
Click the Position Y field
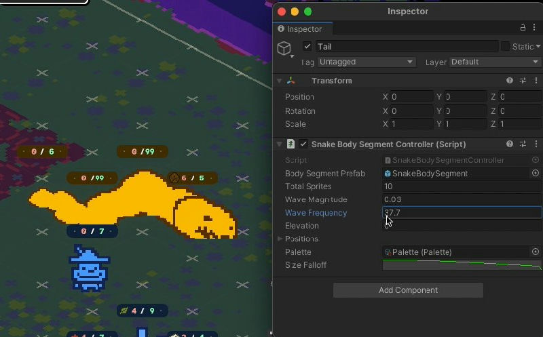click(x=465, y=96)
